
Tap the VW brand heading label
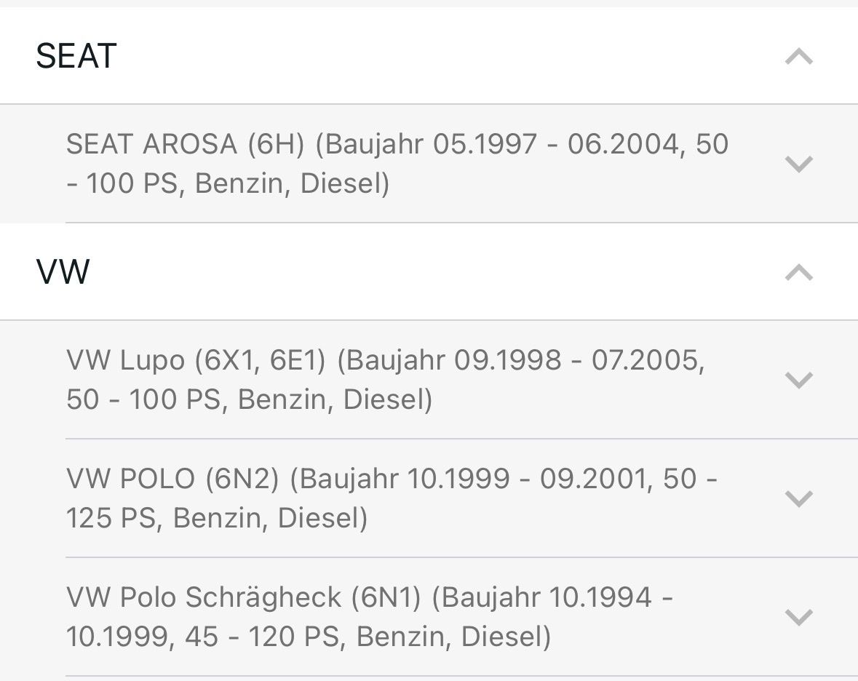click(63, 273)
